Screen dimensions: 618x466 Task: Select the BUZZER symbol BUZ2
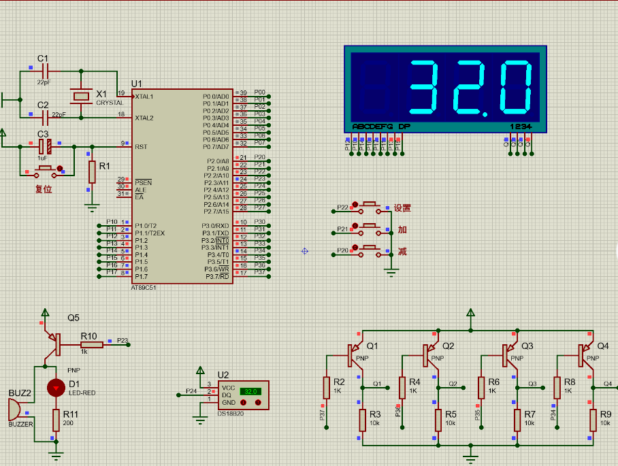pyautogui.click(x=14, y=408)
